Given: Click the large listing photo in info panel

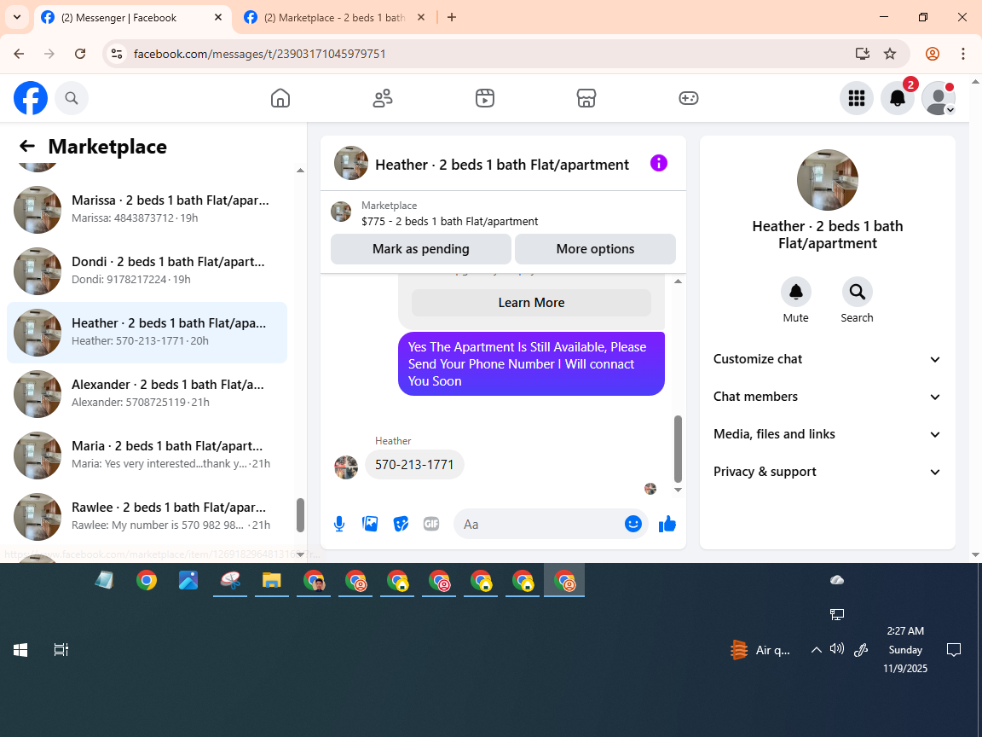Looking at the screenshot, I should pos(828,180).
